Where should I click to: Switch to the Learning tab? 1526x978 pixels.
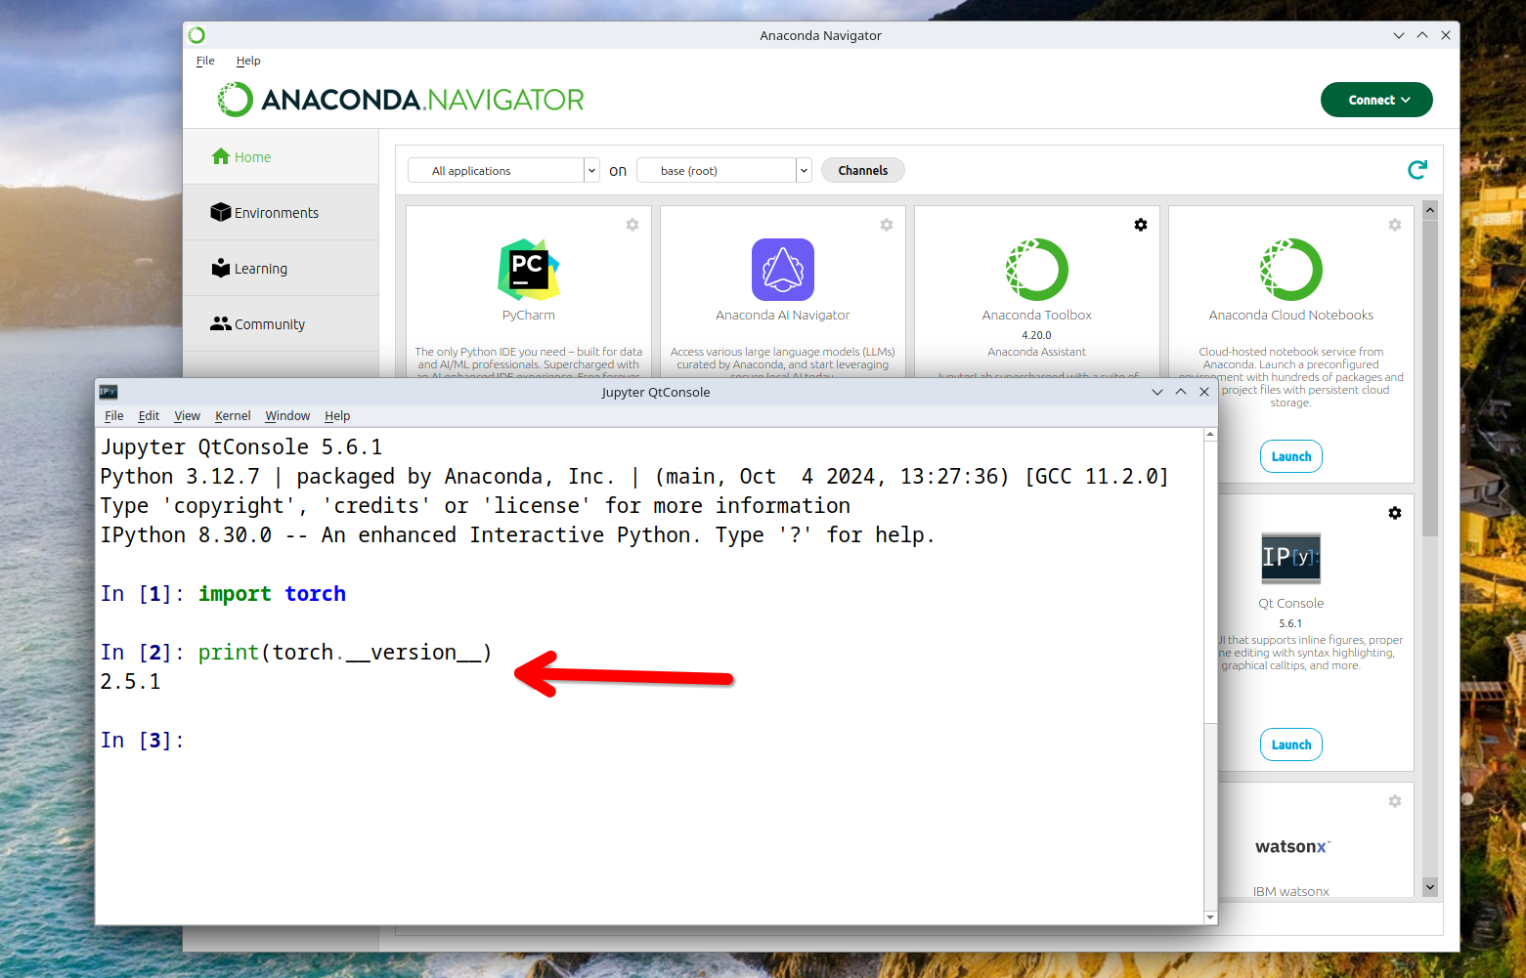281,268
